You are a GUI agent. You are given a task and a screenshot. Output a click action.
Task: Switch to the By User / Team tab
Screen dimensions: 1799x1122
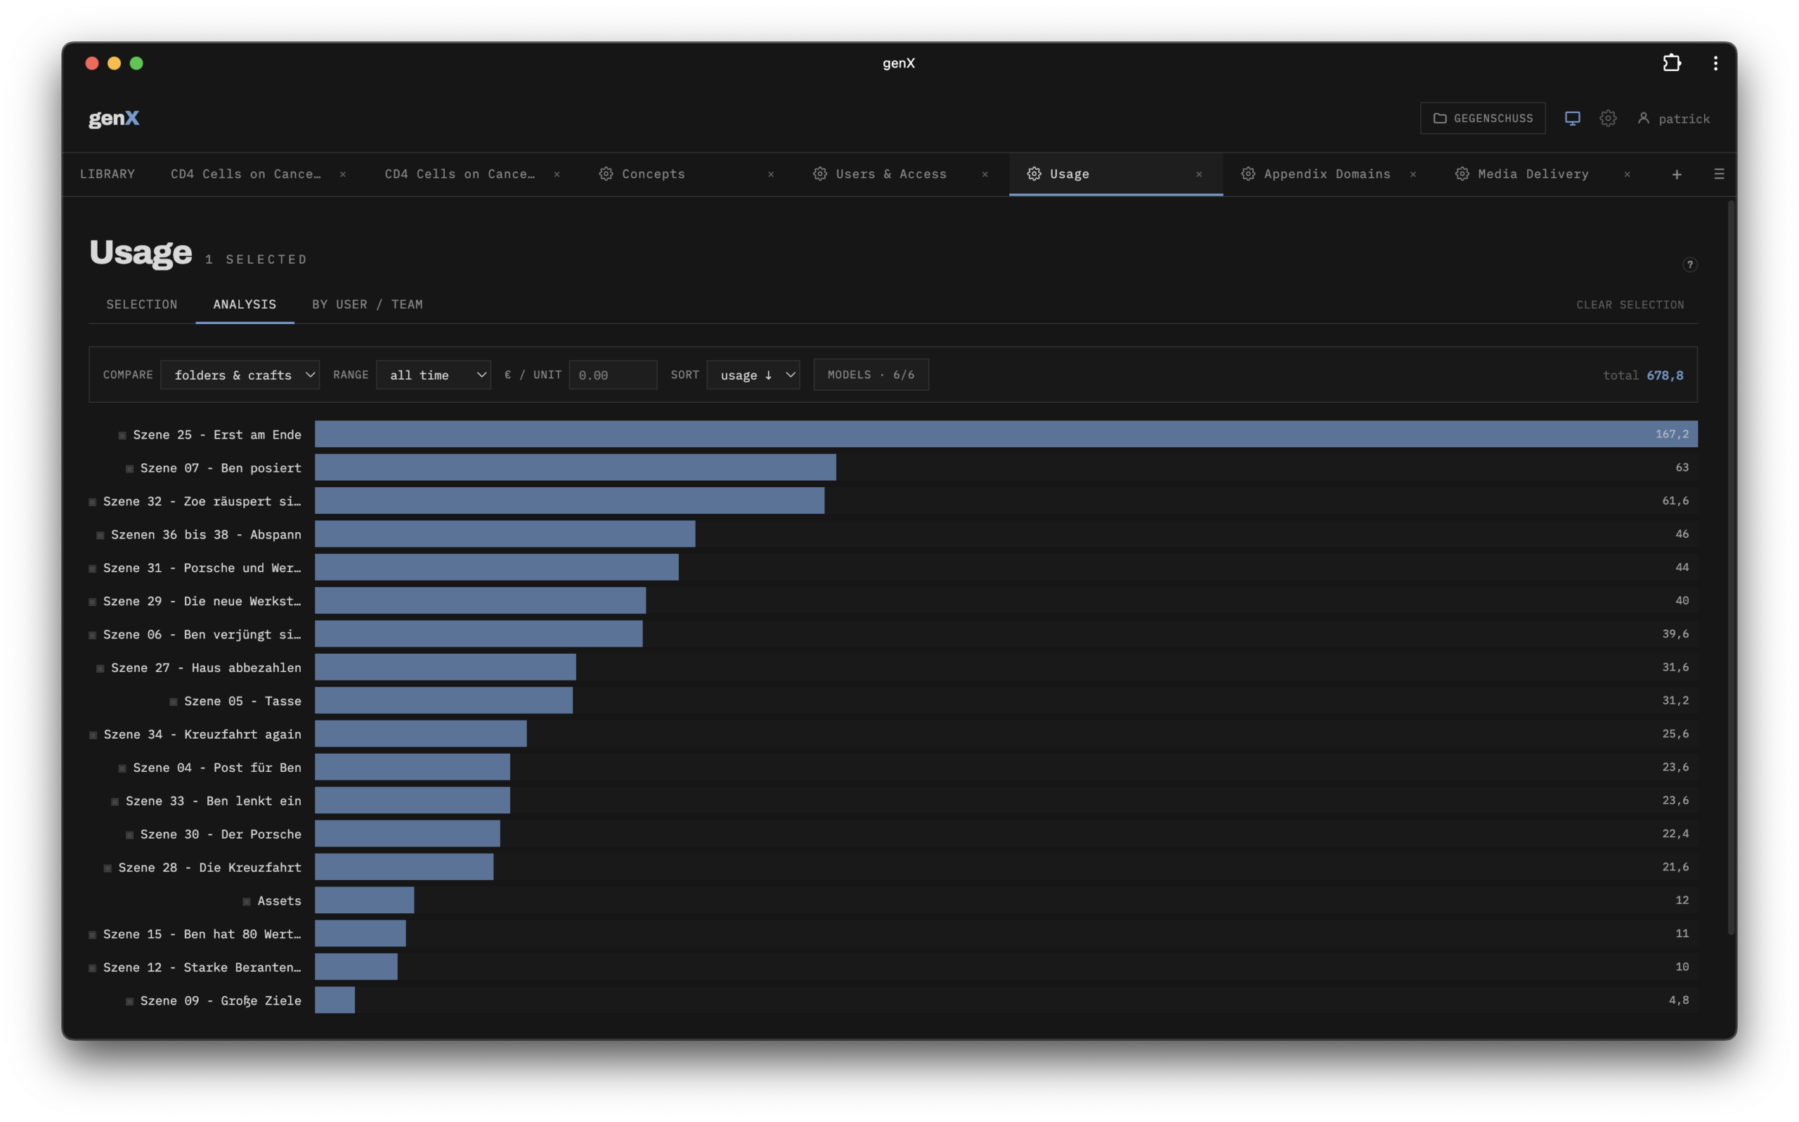367,304
